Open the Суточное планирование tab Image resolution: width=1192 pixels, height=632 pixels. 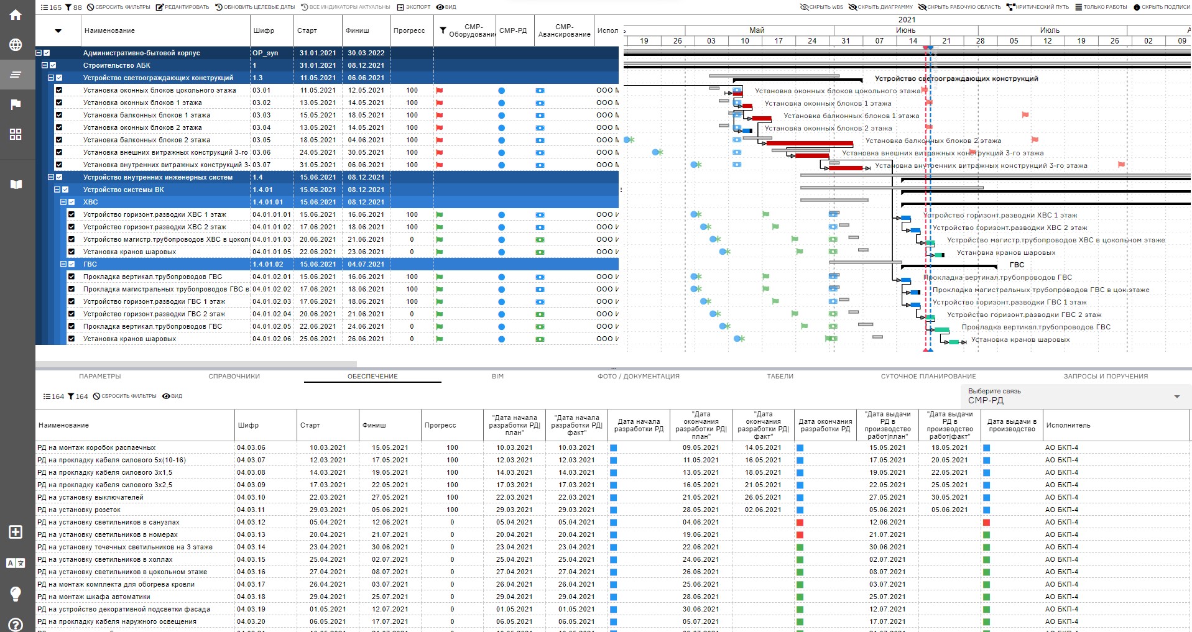tap(928, 376)
